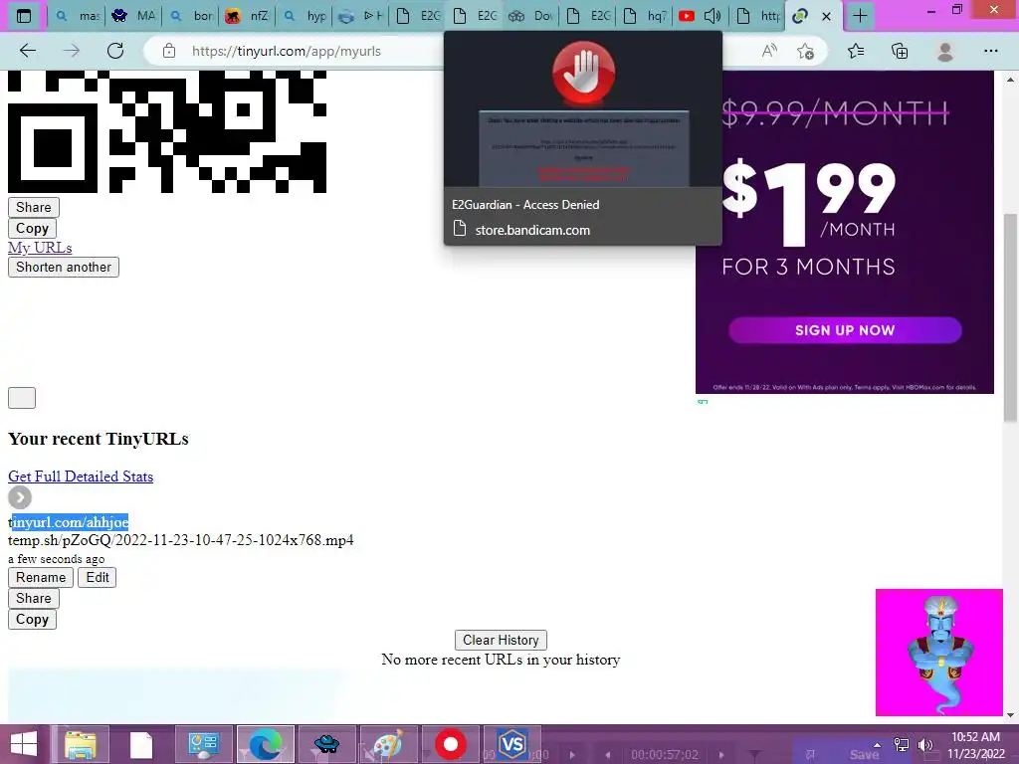Show hidden system tray icons

point(878,744)
